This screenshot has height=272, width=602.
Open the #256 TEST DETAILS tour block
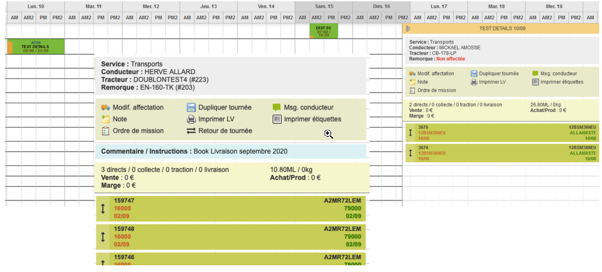pos(36,47)
